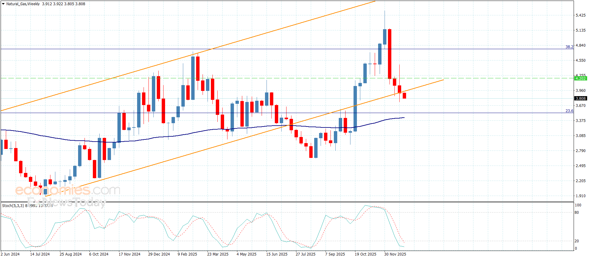Click the triangle beside the Natural_Gas,Weekly title
589x258 pixels.
3,4
